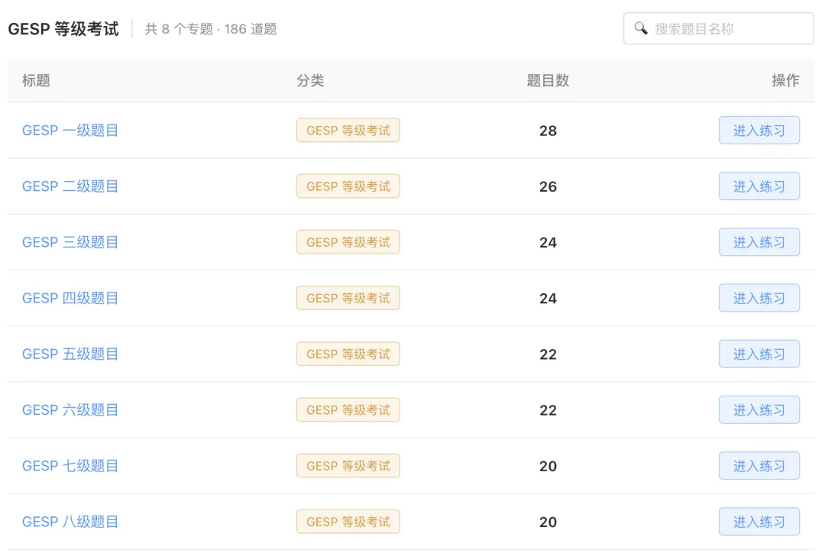825x553 pixels.
Task: Open the GESP 八级题目 link
Action: (70, 522)
